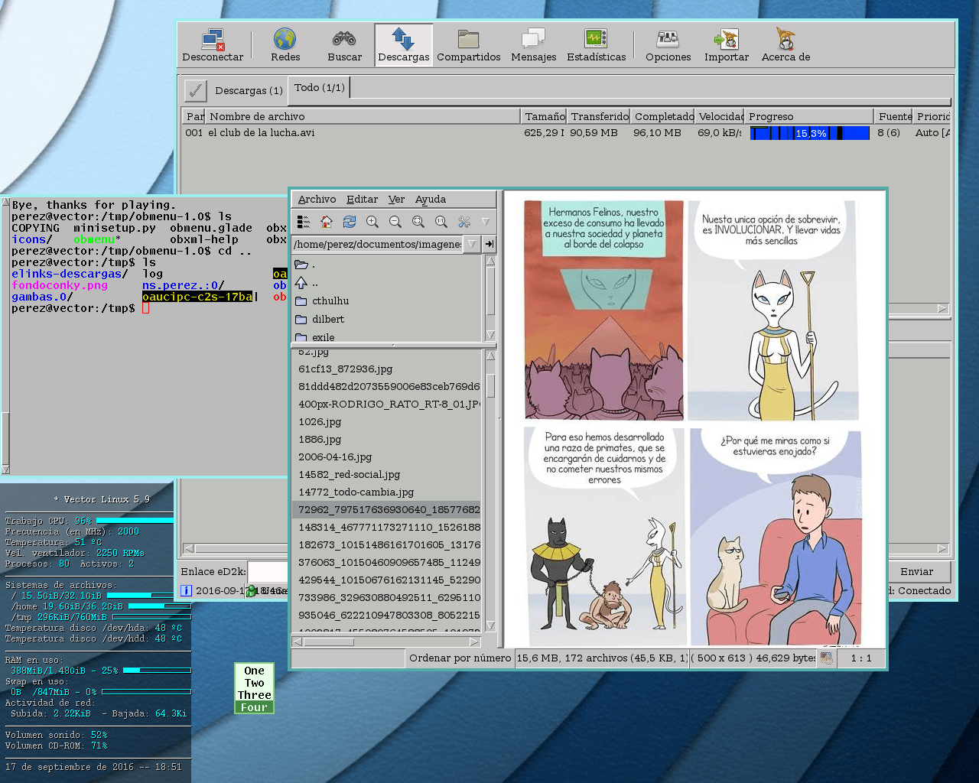Toggle the icon in the status bar before 1:1
Viewport: 979px width, 783px height.
[x=826, y=658]
